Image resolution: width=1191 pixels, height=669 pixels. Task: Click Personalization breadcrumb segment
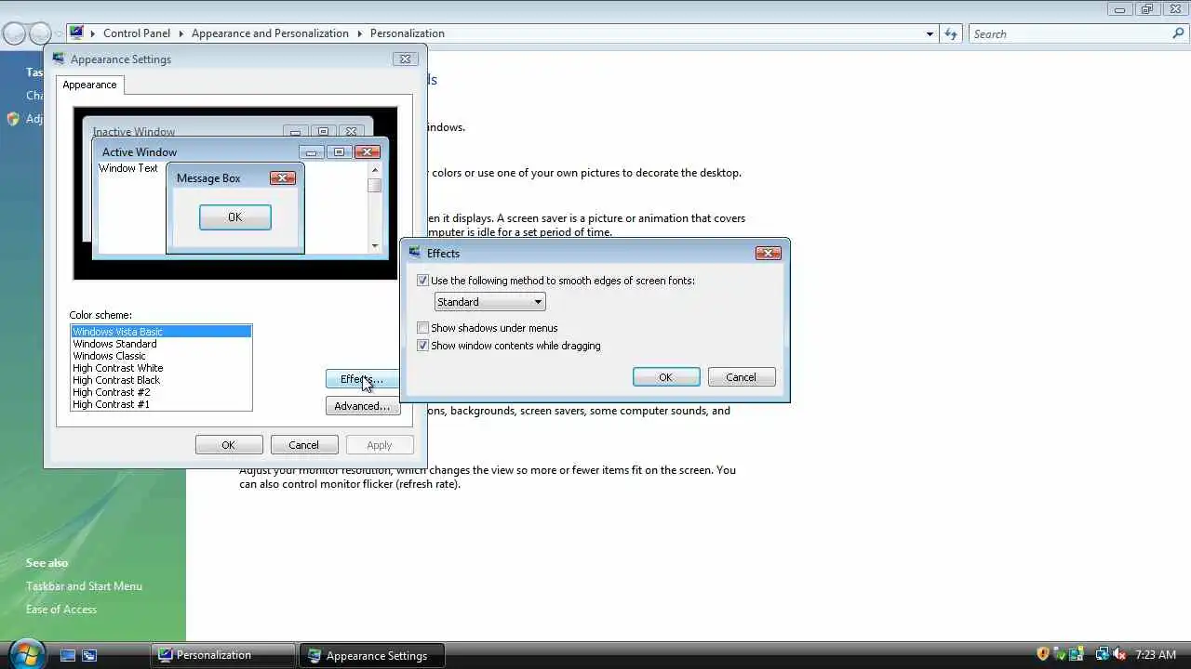click(x=408, y=33)
